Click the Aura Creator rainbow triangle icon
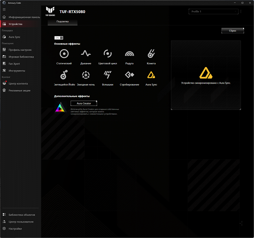The width and height of the screenshot is (254, 238). [x=60, y=107]
